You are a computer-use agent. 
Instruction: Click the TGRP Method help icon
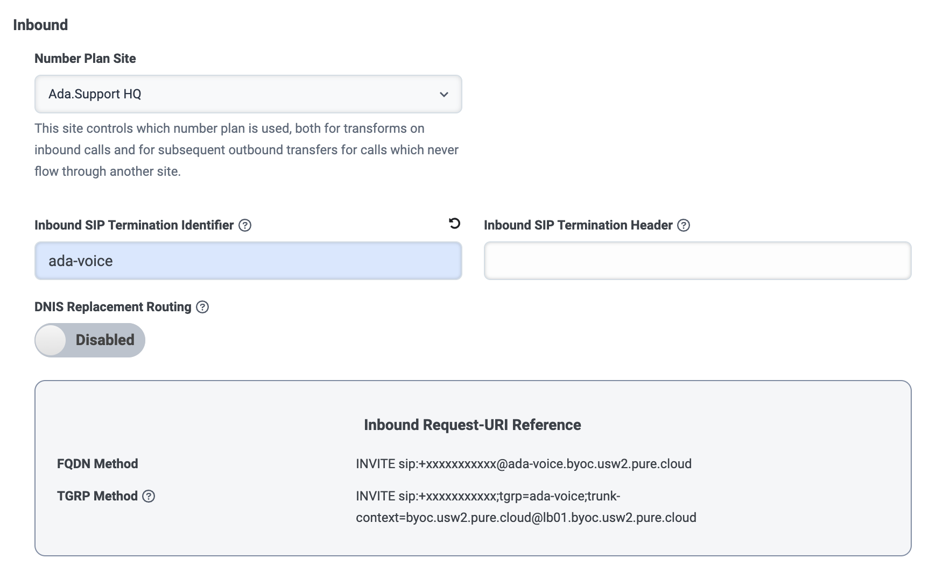click(149, 496)
